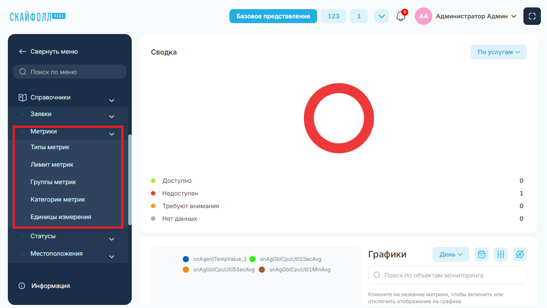The width and height of the screenshot is (547, 308).
Task: Click the magnifier in monitoring objects search
Action: click(x=376, y=275)
